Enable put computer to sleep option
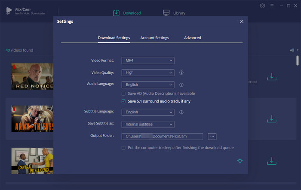This screenshot has height=190, width=301. tap(124, 148)
